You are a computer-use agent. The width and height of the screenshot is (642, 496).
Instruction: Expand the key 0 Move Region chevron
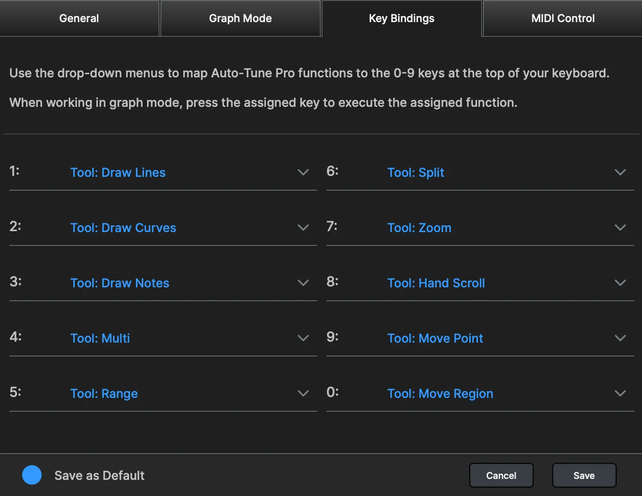click(x=620, y=394)
